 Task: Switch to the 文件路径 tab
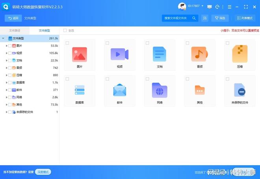tap(15, 30)
